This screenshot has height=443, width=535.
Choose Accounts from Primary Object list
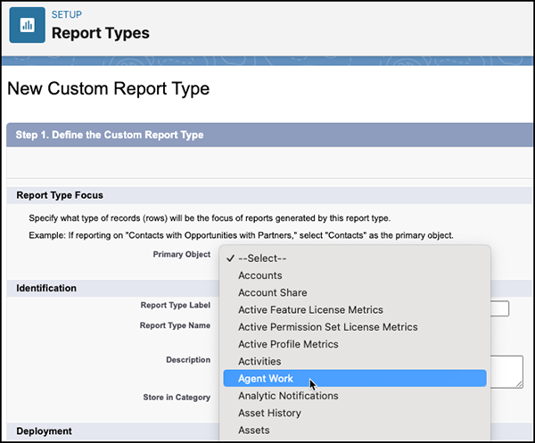click(355, 275)
